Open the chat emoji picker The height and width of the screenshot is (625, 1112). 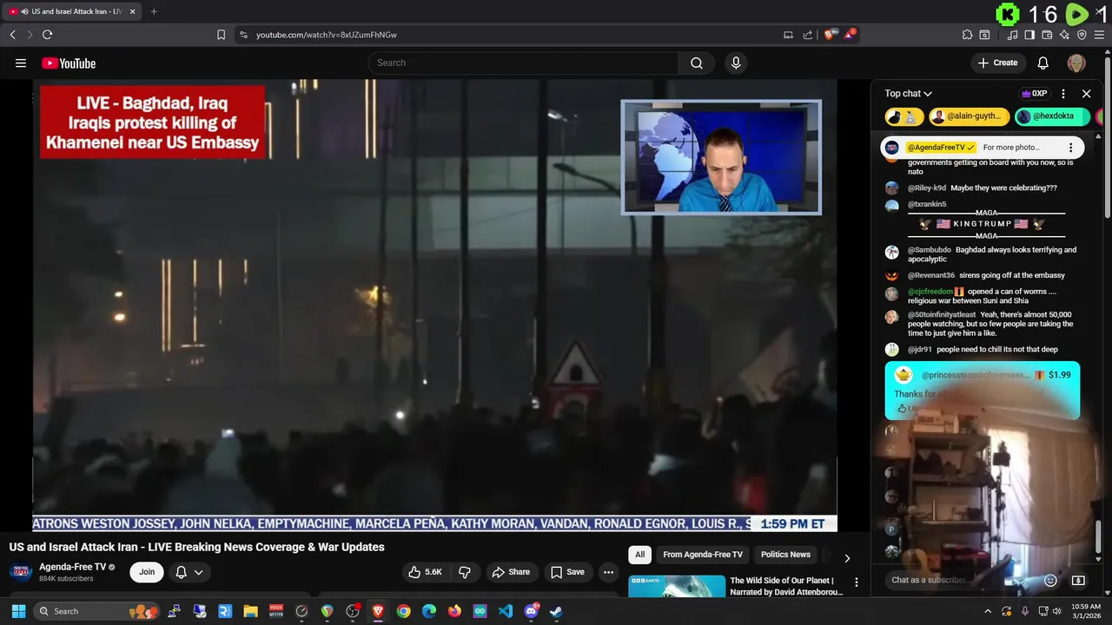pos(1050,580)
